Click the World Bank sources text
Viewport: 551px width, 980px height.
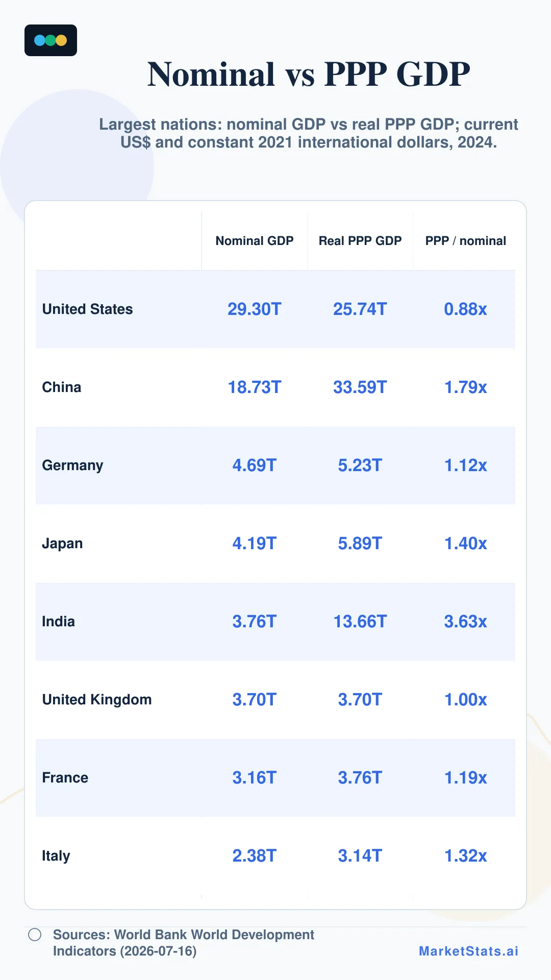pos(184,943)
